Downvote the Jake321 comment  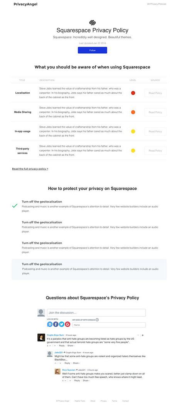60,363
